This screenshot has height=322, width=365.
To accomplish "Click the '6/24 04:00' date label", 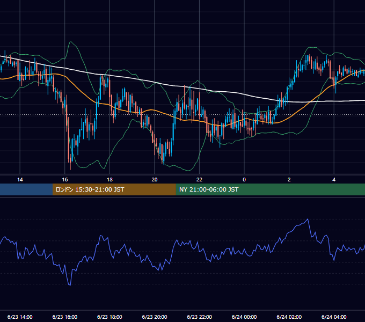I will point(334,317).
